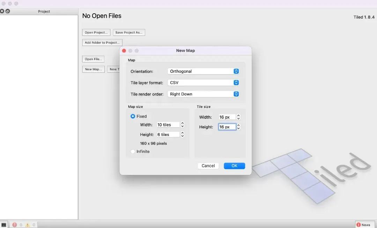This screenshot has width=377, height=228.
Task: Select the Infinite map size option
Action: 133,151
